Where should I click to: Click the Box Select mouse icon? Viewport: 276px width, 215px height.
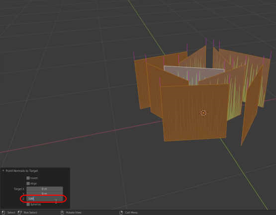[19, 213]
